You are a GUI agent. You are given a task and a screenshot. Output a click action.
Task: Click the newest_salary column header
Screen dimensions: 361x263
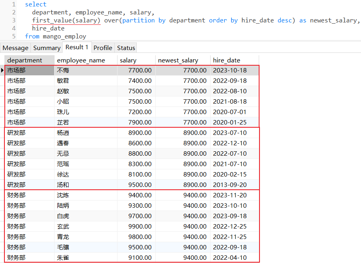183,60
